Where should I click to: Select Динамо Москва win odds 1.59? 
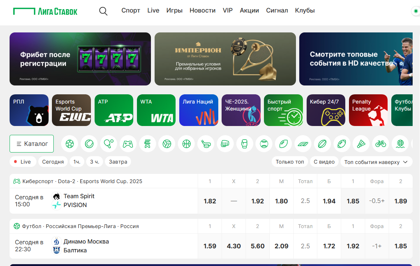click(210, 246)
